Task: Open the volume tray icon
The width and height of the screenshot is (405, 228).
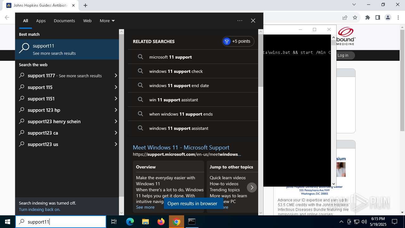Action: click(x=364, y=222)
